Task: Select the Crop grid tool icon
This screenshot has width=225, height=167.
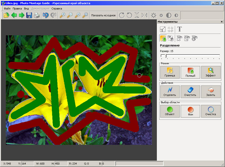Action: tap(170, 29)
